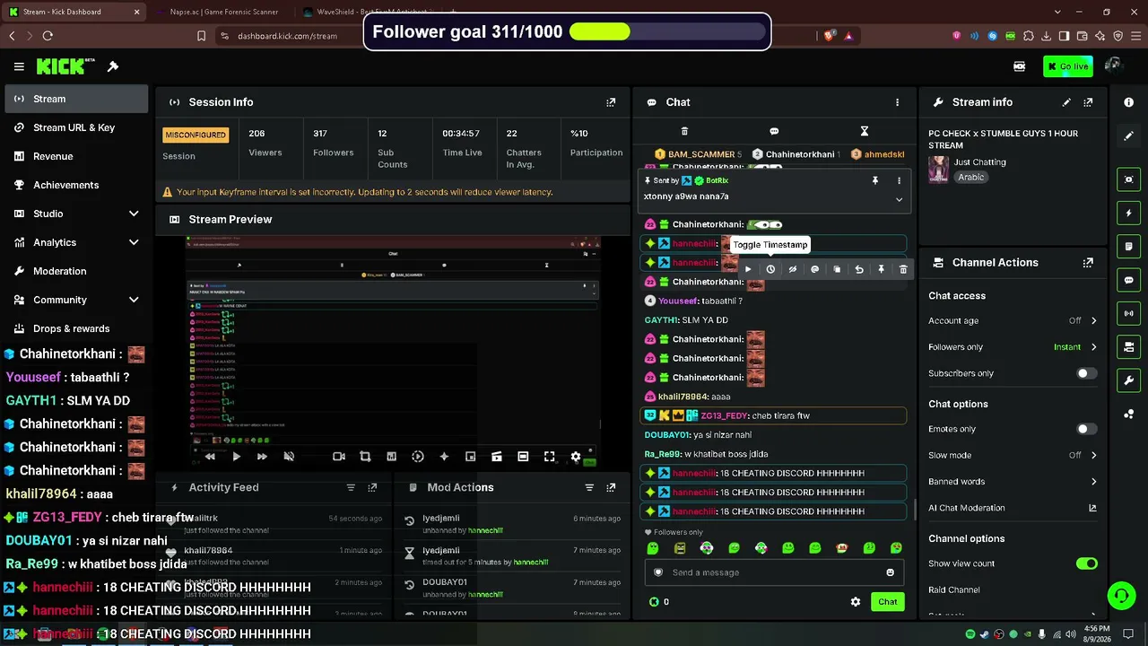The image size is (1148, 646).
Task: Copy message using the copy icon
Action: [837, 269]
